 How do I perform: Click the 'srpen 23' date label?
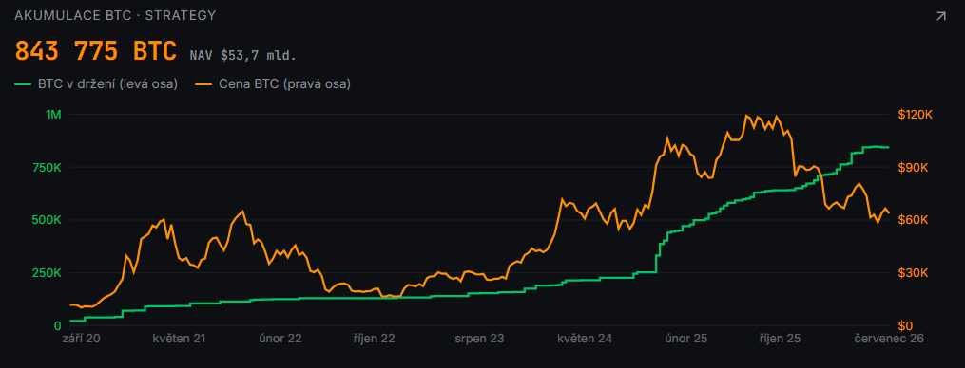479,339
